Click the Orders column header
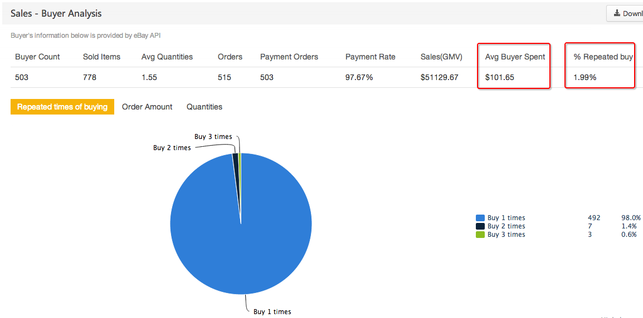The height and width of the screenshot is (318, 643). coord(230,57)
